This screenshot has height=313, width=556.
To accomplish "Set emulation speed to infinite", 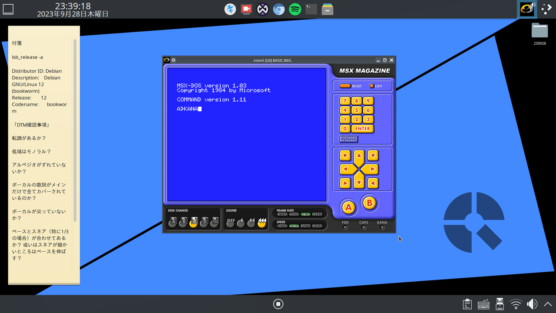I will tap(318, 226).
